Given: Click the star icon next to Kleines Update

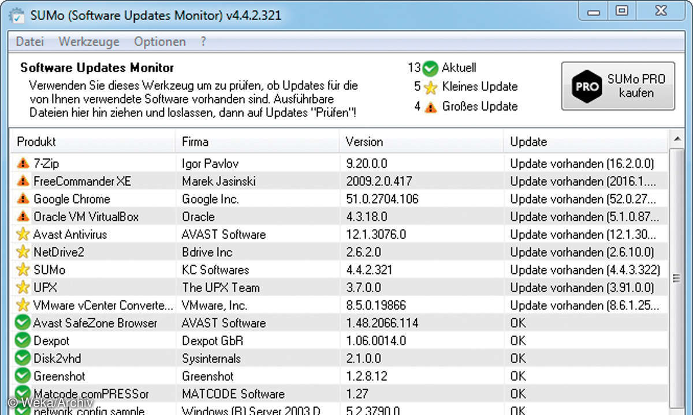Looking at the screenshot, I should [430, 87].
